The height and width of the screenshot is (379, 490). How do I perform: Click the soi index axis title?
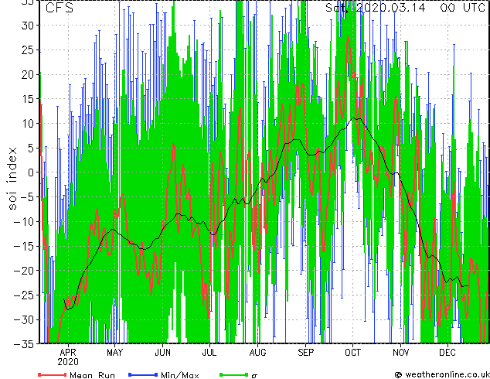pos(12,179)
